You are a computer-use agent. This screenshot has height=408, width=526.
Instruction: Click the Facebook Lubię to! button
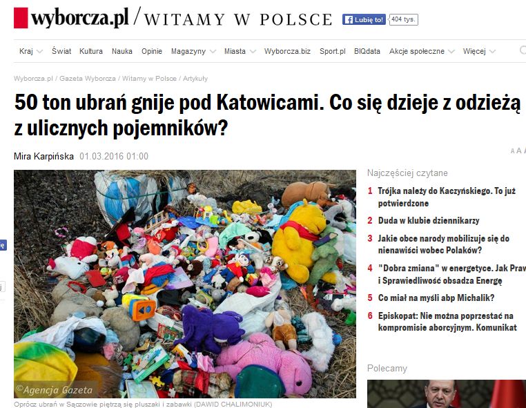[364, 19]
